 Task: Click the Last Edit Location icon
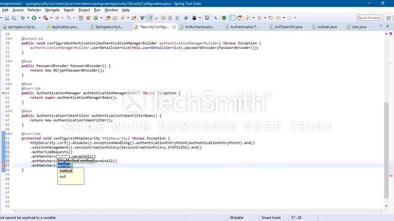tap(271, 18)
